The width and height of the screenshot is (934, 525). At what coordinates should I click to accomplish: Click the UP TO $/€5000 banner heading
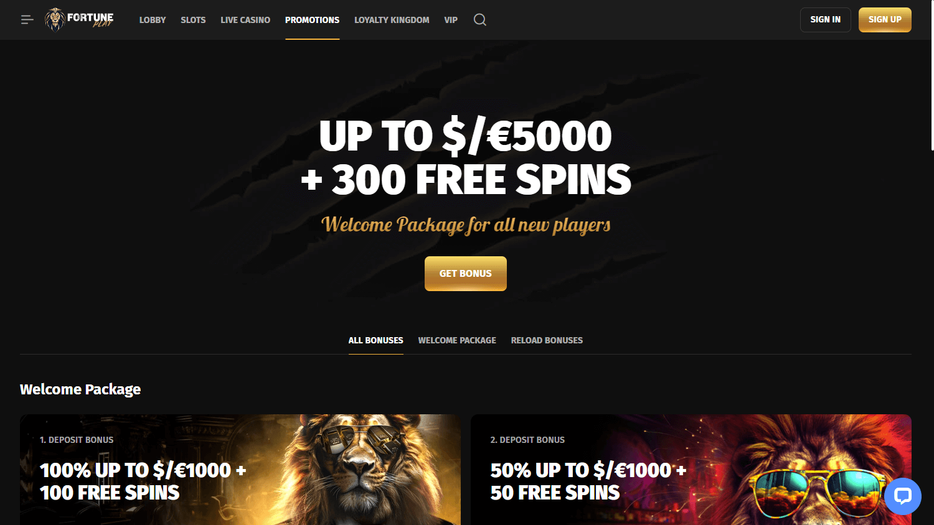466,136
